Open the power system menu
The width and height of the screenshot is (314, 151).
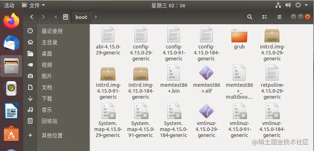pos(298,5)
